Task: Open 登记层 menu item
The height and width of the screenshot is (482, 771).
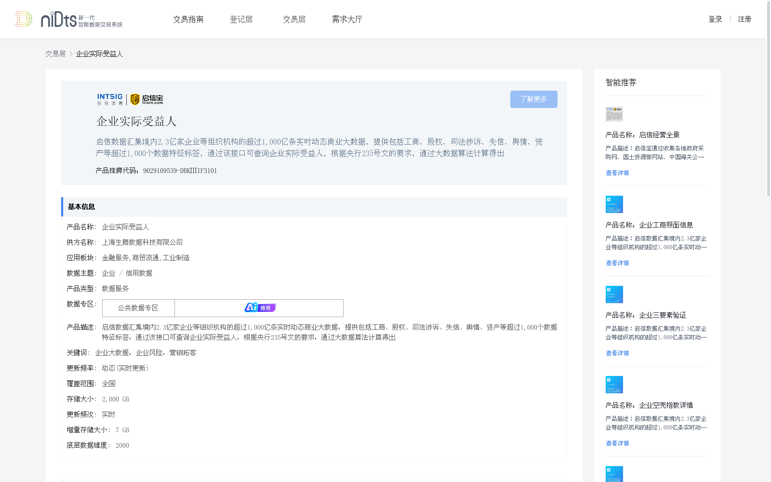Action: point(241,19)
